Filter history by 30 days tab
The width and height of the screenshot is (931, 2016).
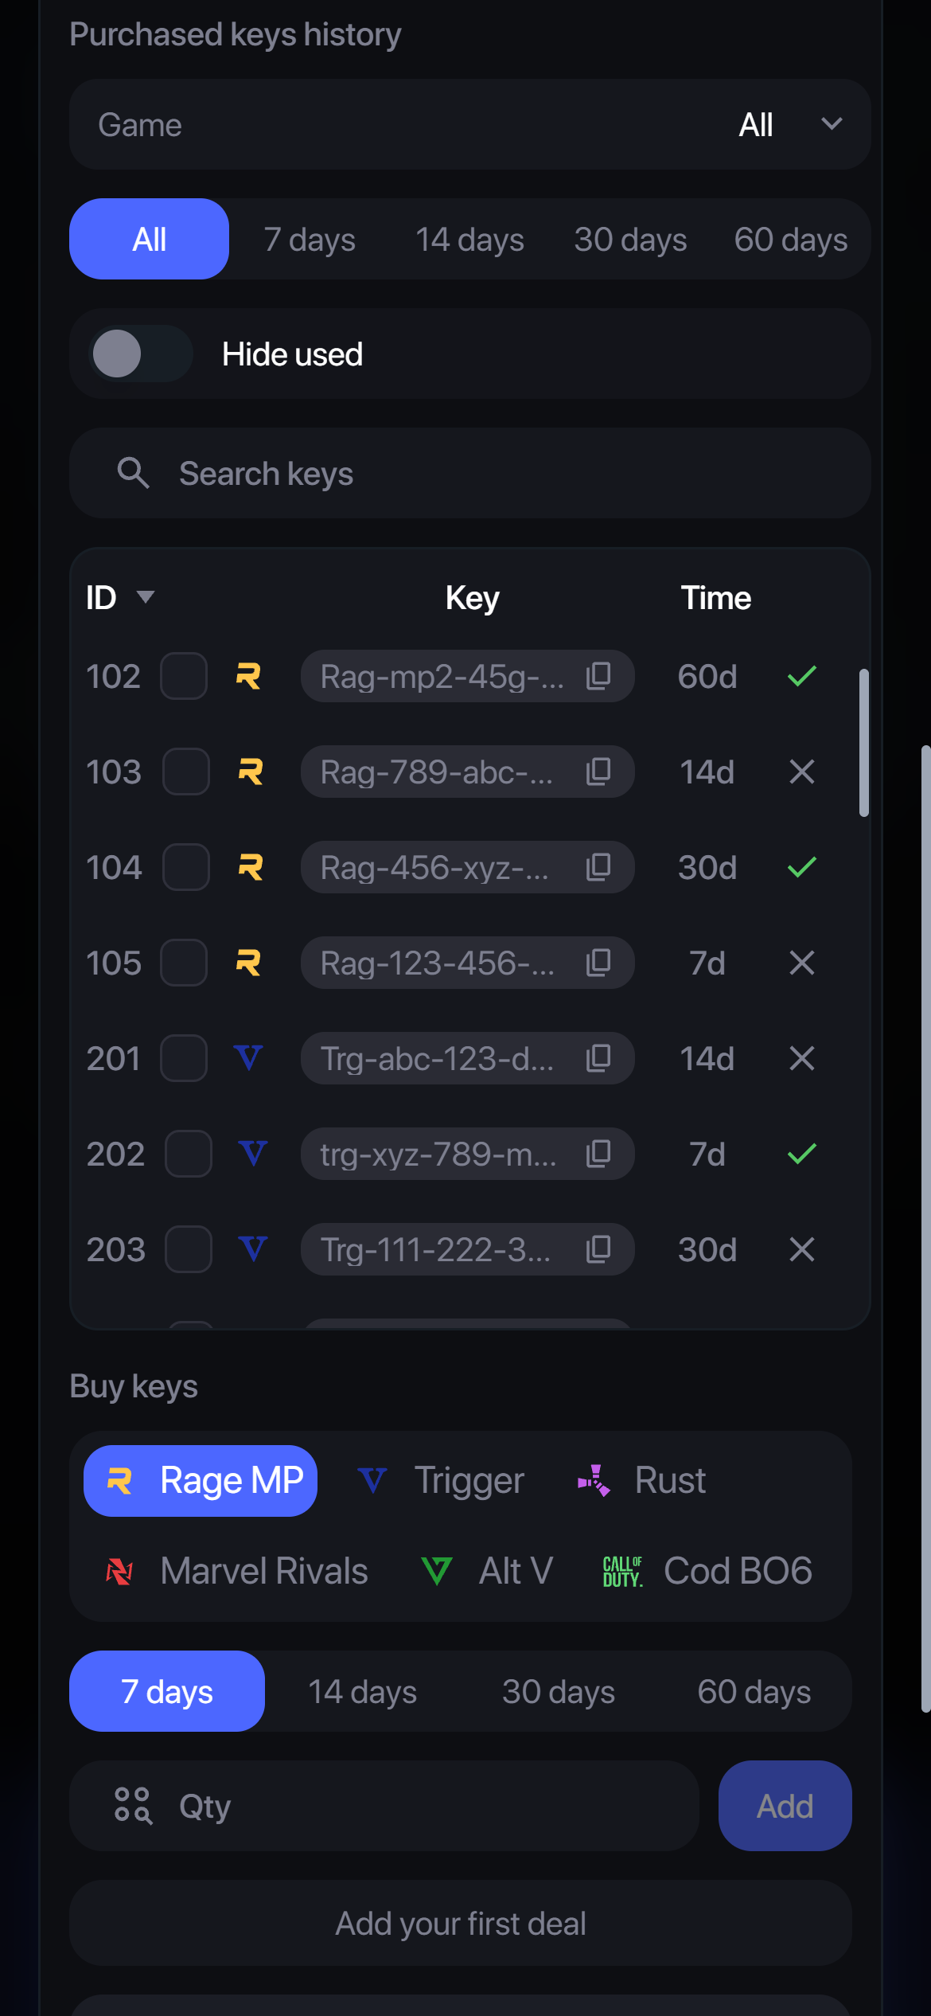pos(630,239)
